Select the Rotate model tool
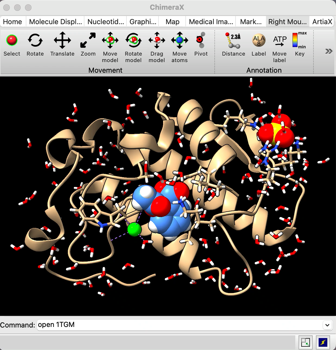336x350 pixels. tap(133, 40)
